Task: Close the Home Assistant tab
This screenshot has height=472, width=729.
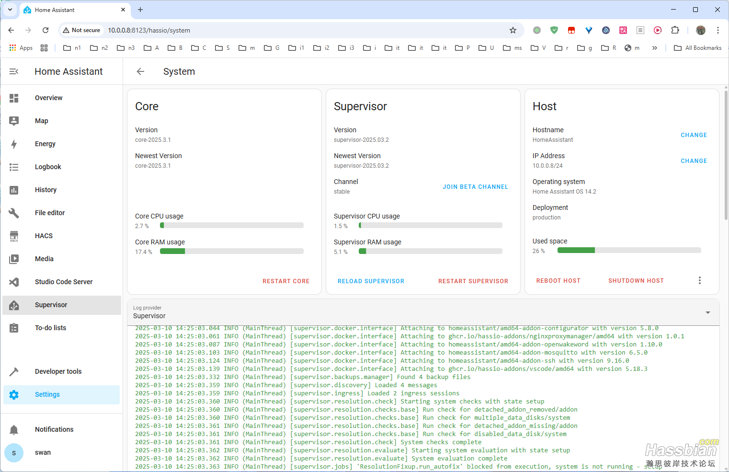Action: pos(123,10)
